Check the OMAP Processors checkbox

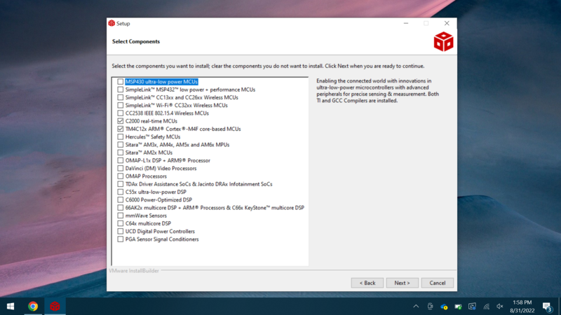coord(120,176)
